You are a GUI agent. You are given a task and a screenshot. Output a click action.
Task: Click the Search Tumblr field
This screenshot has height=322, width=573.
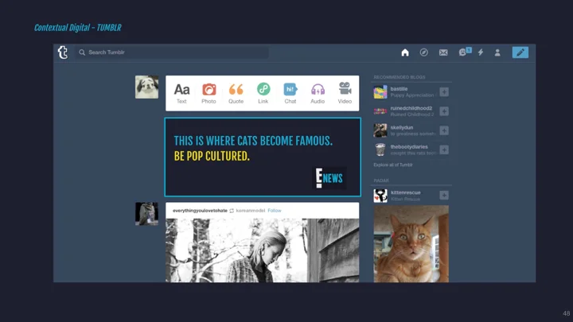pos(172,52)
